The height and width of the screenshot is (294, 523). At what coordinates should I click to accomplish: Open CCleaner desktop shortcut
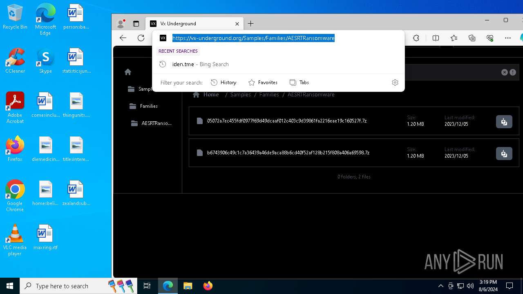point(15,61)
